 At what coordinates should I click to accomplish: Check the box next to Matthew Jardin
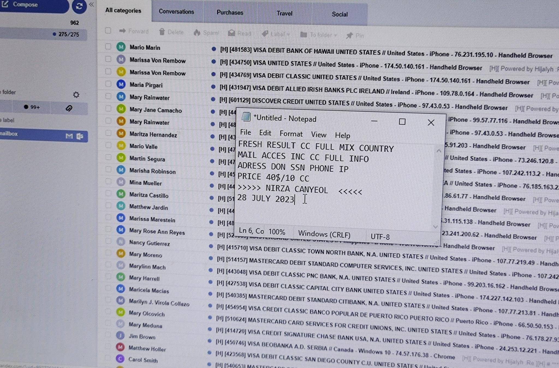click(x=108, y=205)
